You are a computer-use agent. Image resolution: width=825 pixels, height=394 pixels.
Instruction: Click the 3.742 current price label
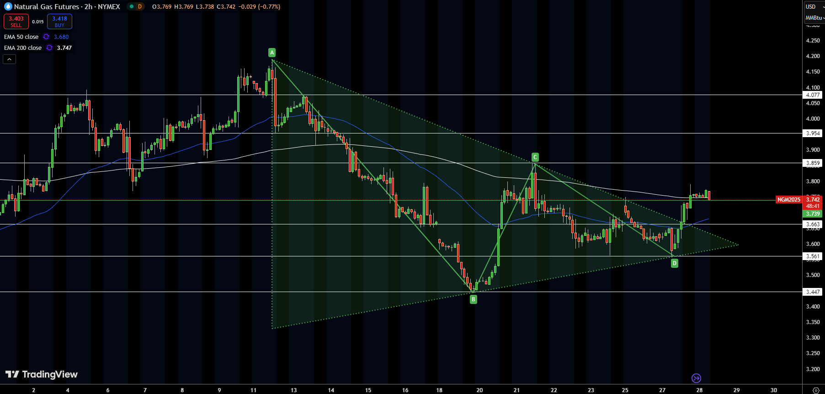(x=813, y=200)
